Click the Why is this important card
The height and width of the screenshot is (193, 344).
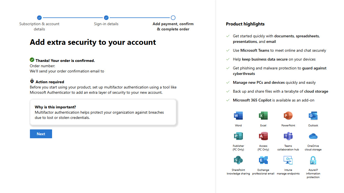[103, 112]
